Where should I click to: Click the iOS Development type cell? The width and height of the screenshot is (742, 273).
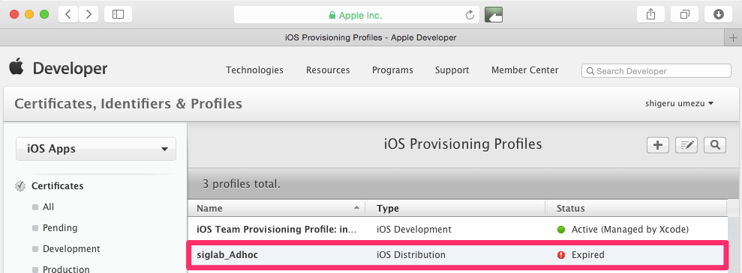point(414,230)
